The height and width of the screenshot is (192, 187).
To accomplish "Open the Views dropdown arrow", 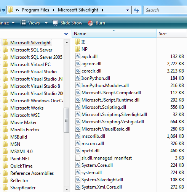I will (x=46, y=23).
